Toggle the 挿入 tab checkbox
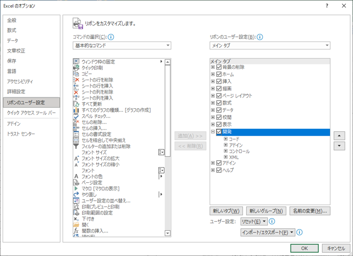Viewport: 353px width, 256px height. (219, 81)
